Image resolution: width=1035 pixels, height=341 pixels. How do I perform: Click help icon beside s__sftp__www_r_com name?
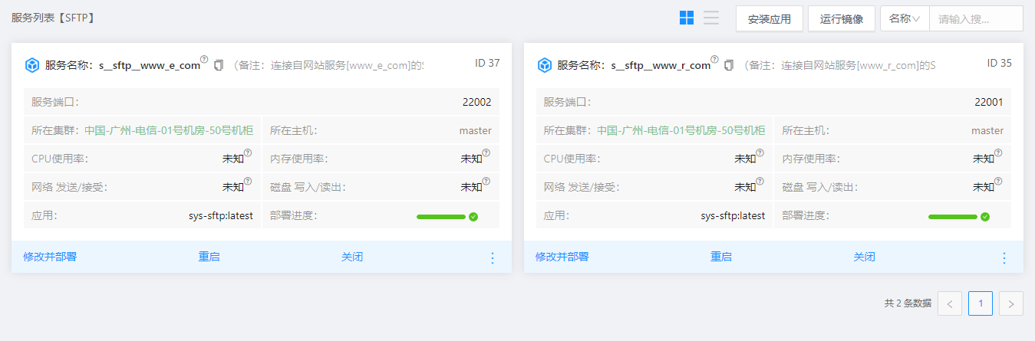pos(714,59)
